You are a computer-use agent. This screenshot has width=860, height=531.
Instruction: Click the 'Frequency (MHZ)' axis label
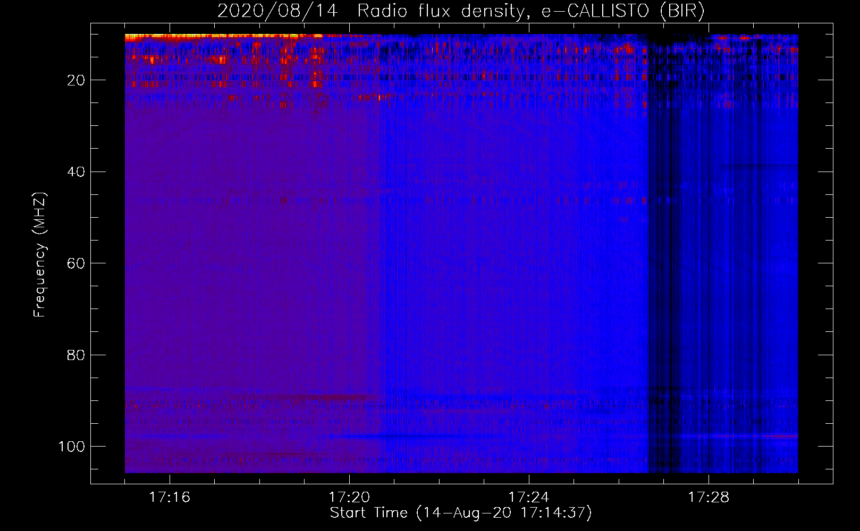pos(40,255)
